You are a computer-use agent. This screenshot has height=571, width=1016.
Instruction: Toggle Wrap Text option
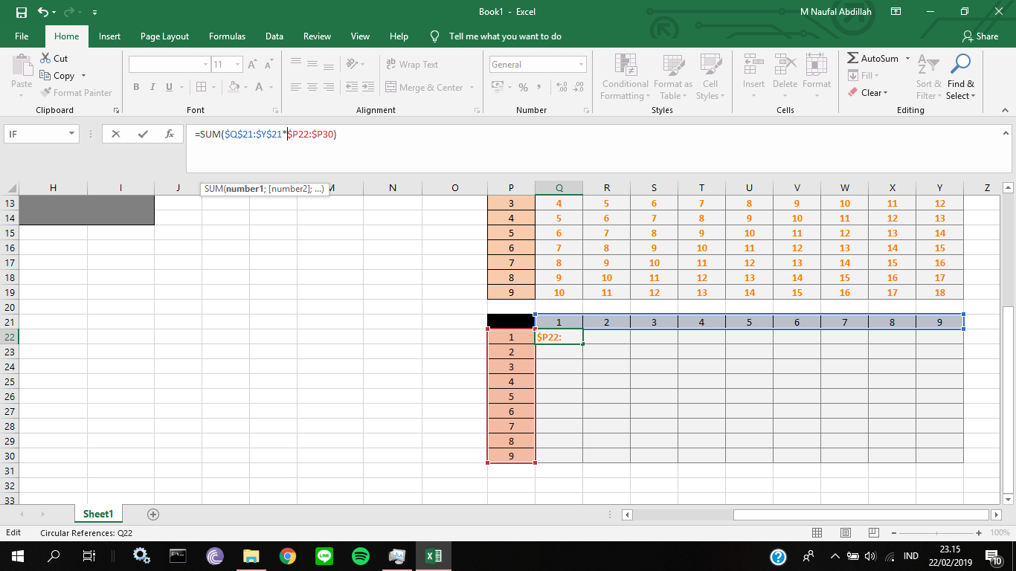pyautogui.click(x=412, y=65)
